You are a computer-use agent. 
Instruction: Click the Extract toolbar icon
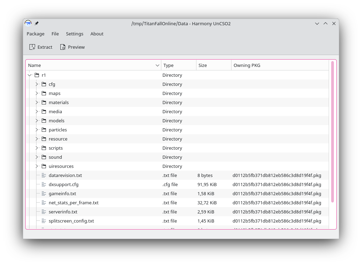(32, 47)
